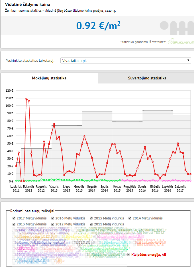This screenshot has width=194, height=267.
Task: Disable the 2015 Metų vidurkis checkbox
Action: [x=91, y=218]
